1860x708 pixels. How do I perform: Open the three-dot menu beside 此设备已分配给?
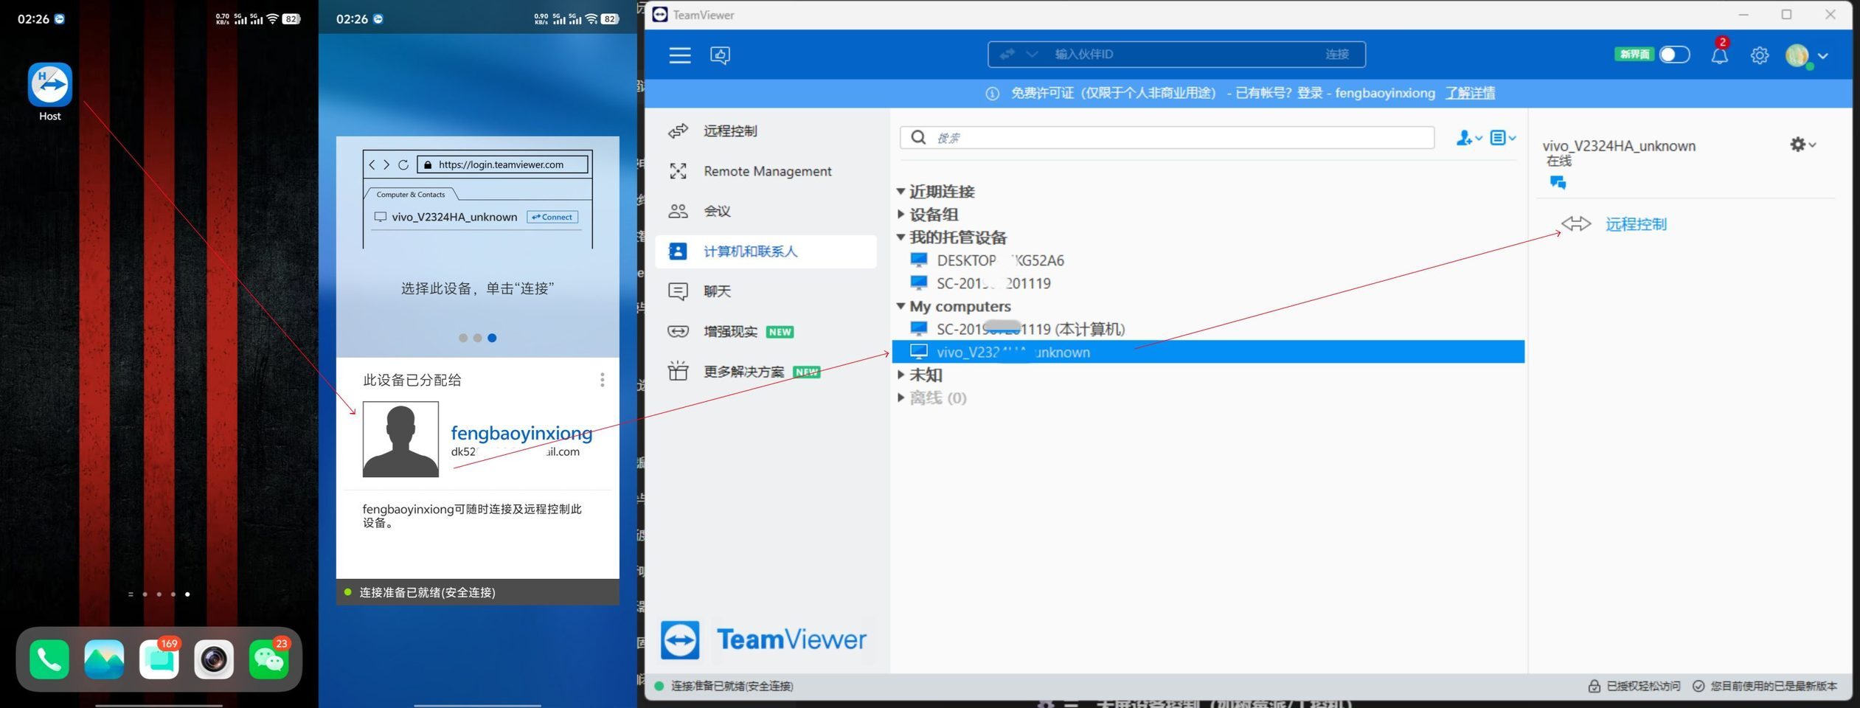[x=603, y=380]
